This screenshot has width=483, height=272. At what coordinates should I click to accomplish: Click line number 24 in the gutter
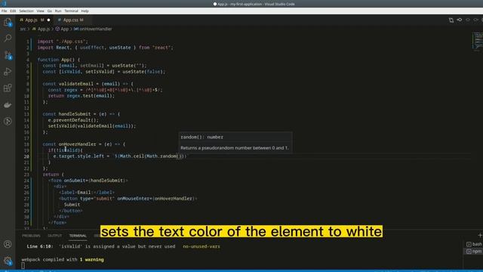pos(26,181)
